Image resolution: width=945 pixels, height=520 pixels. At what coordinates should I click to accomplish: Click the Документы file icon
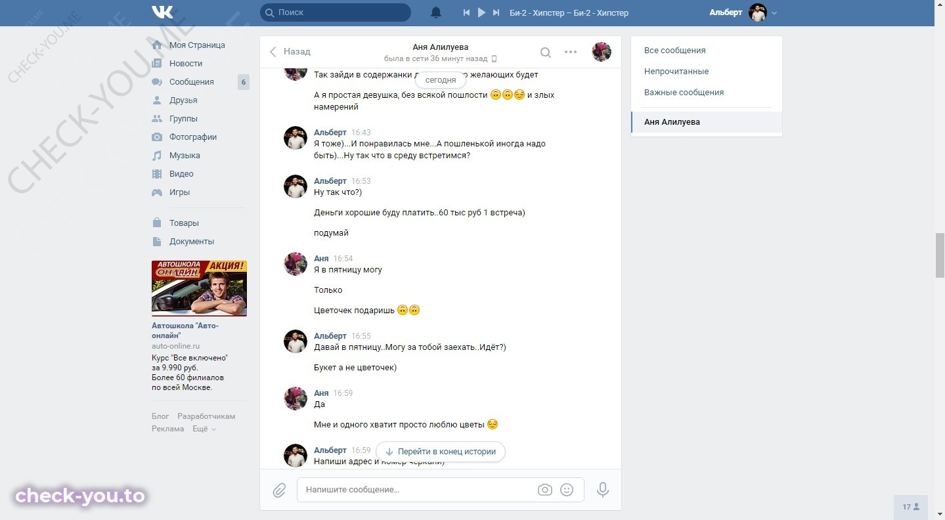point(157,242)
